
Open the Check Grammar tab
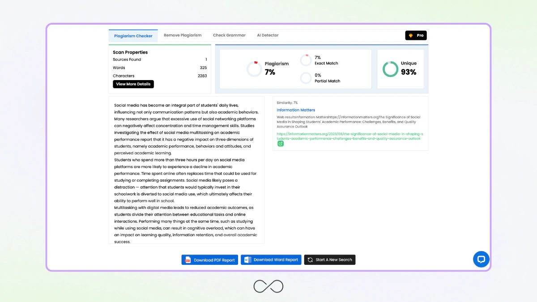tap(229, 35)
